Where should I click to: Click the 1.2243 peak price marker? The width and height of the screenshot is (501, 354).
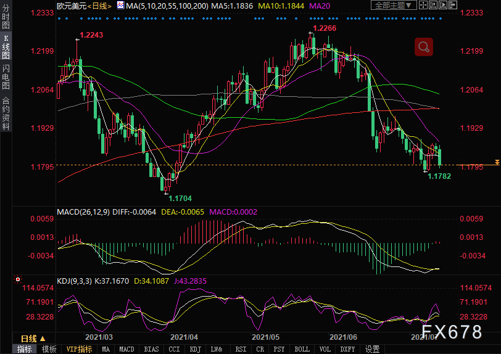[91, 35]
